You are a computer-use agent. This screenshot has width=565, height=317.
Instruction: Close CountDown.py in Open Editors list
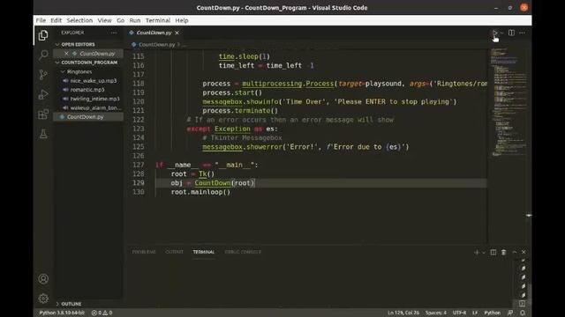[x=66, y=53]
